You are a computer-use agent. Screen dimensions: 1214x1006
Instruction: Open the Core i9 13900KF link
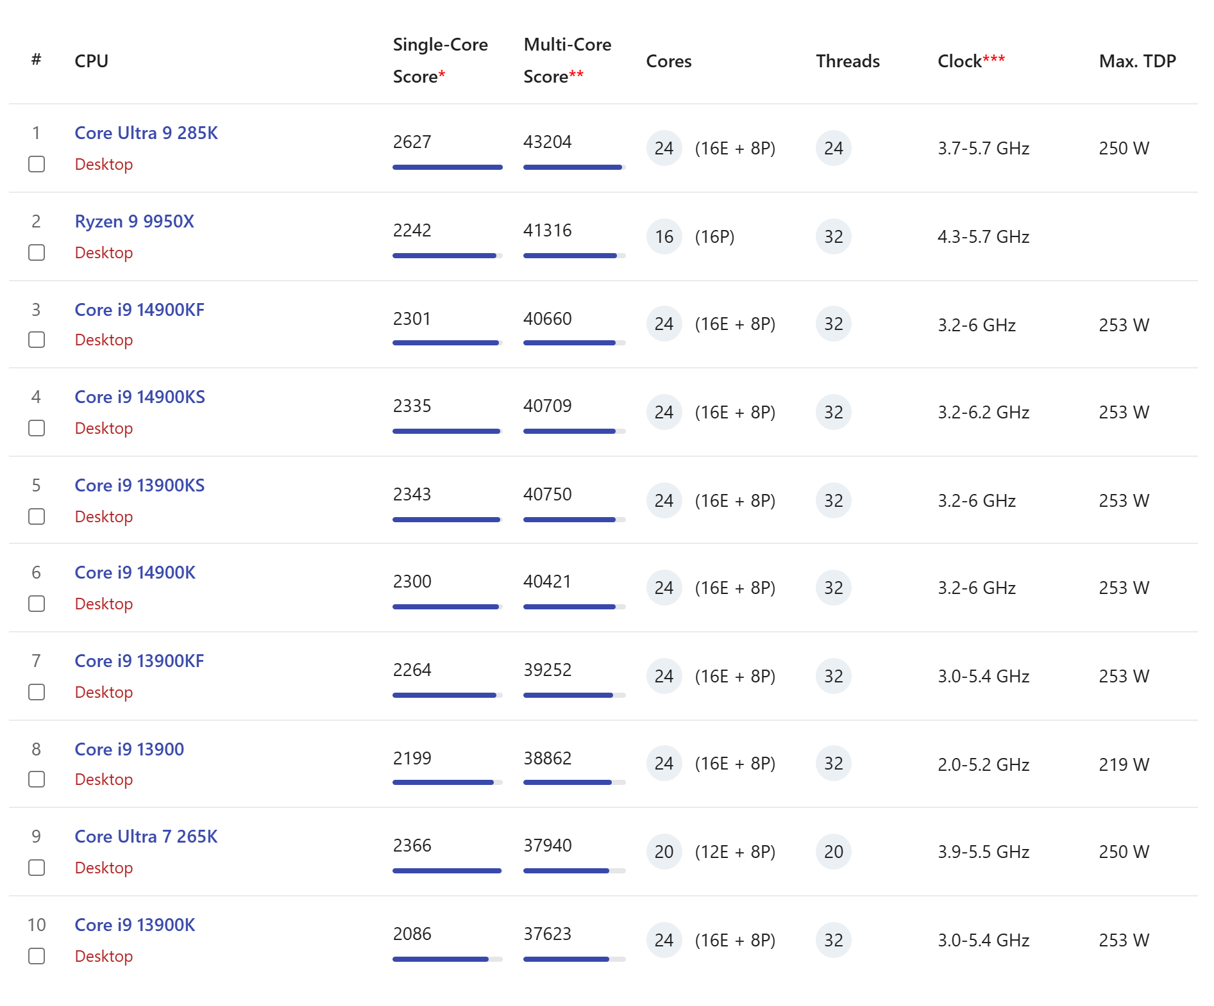pos(139,661)
